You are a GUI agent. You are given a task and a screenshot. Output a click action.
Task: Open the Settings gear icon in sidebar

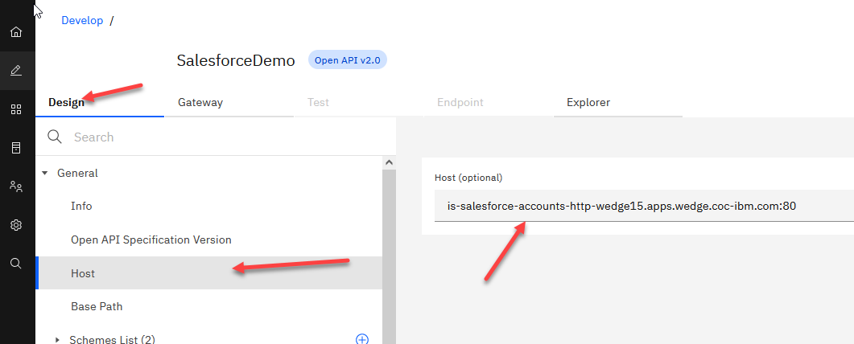pos(16,225)
